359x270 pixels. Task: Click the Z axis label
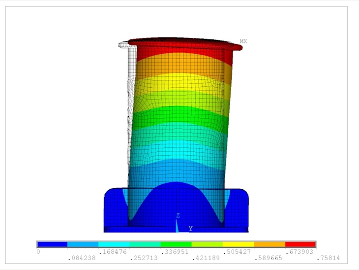pyautogui.click(x=178, y=216)
